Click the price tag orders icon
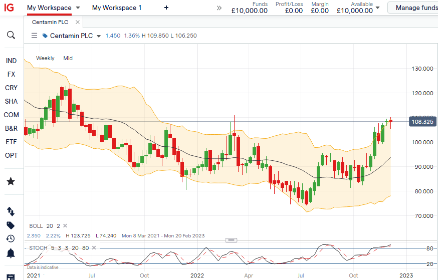 click(x=11, y=225)
